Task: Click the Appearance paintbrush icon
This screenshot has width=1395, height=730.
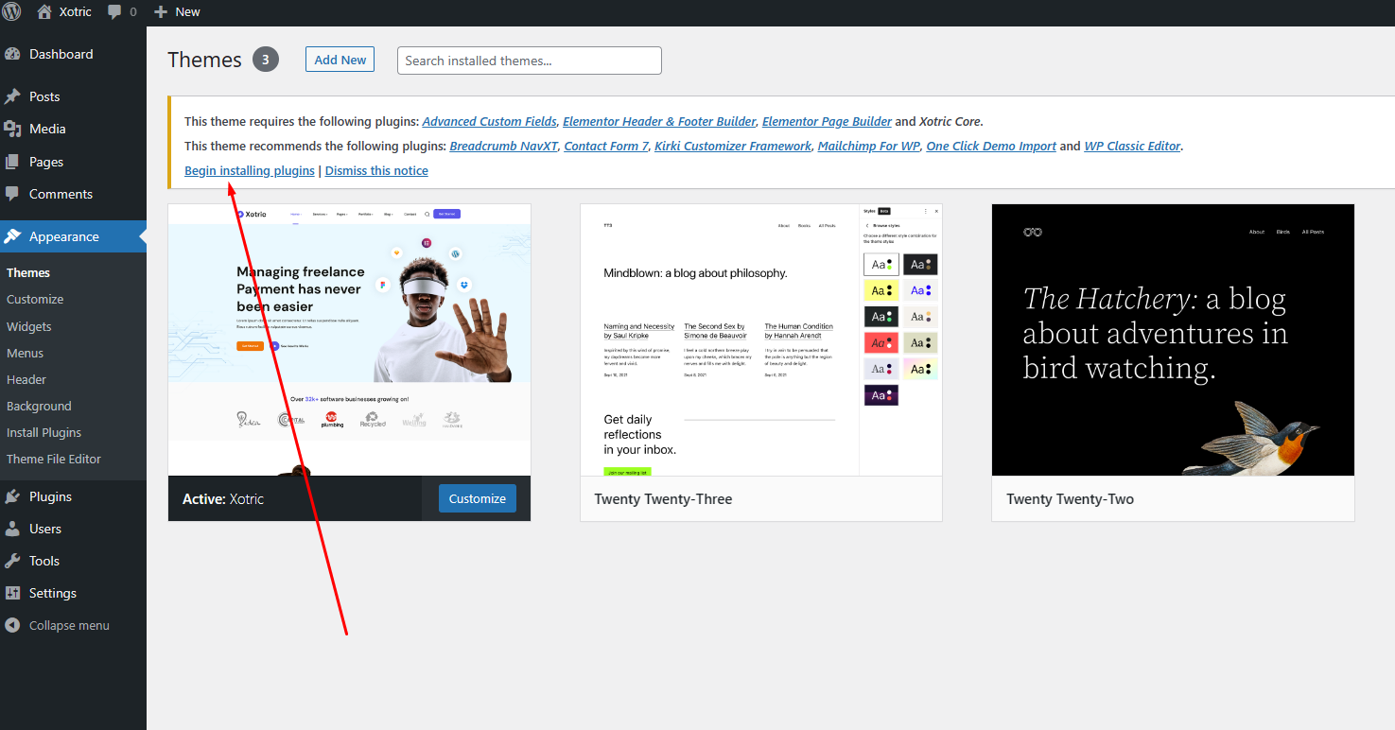Action: point(13,236)
